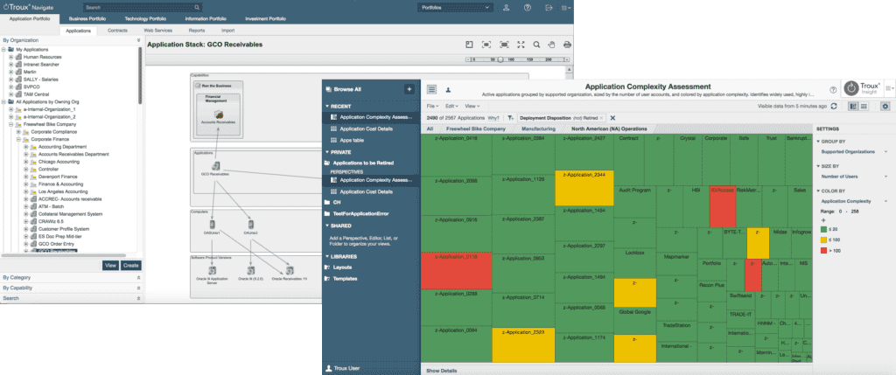Click the person icon beside the hamburger icon

tap(449, 90)
